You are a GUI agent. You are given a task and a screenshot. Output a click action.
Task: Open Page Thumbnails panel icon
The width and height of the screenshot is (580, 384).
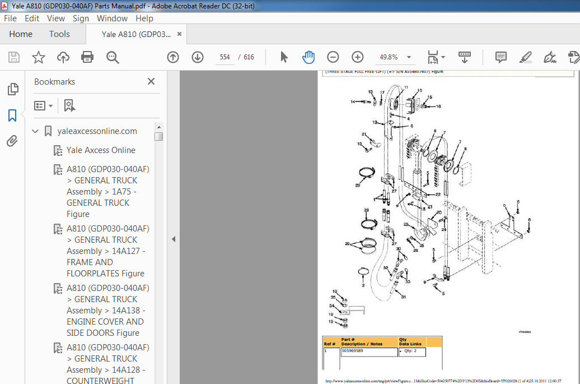(x=12, y=89)
